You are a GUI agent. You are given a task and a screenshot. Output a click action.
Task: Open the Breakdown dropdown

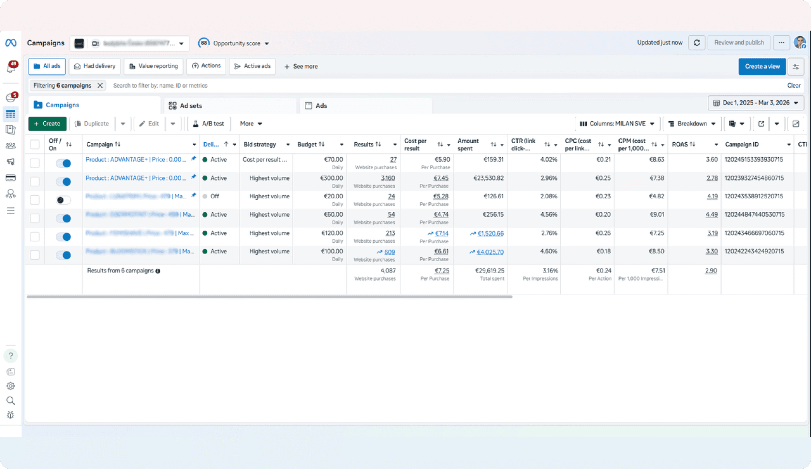tap(692, 124)
